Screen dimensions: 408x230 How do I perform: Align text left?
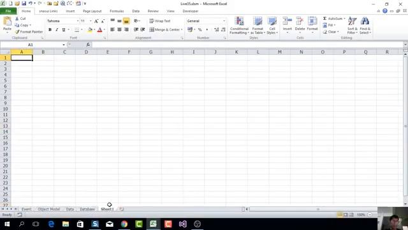(x=112, y=30)
